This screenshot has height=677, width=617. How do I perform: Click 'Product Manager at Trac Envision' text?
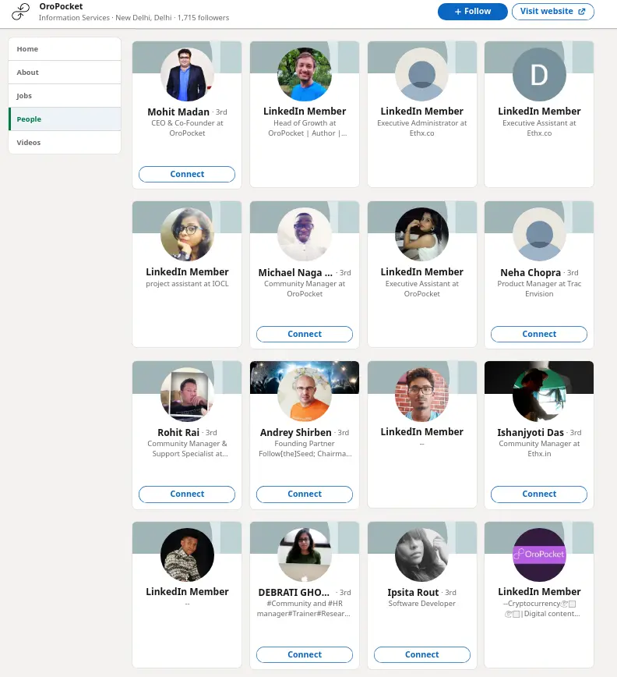click(539, 289)
